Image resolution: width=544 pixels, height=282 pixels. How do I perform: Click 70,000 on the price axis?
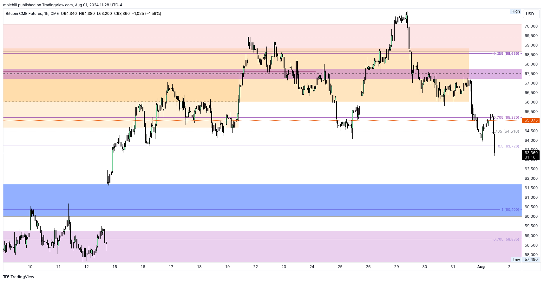(x=531, y=26)
